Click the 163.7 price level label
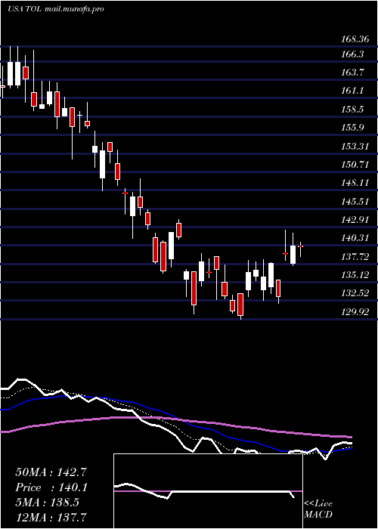378x529 pixels. tap(353, 73)
